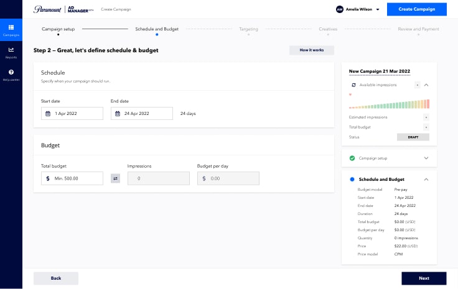Select Schedule and Budget step
This screenshot has width=458, height=289.
coord(157,29)
